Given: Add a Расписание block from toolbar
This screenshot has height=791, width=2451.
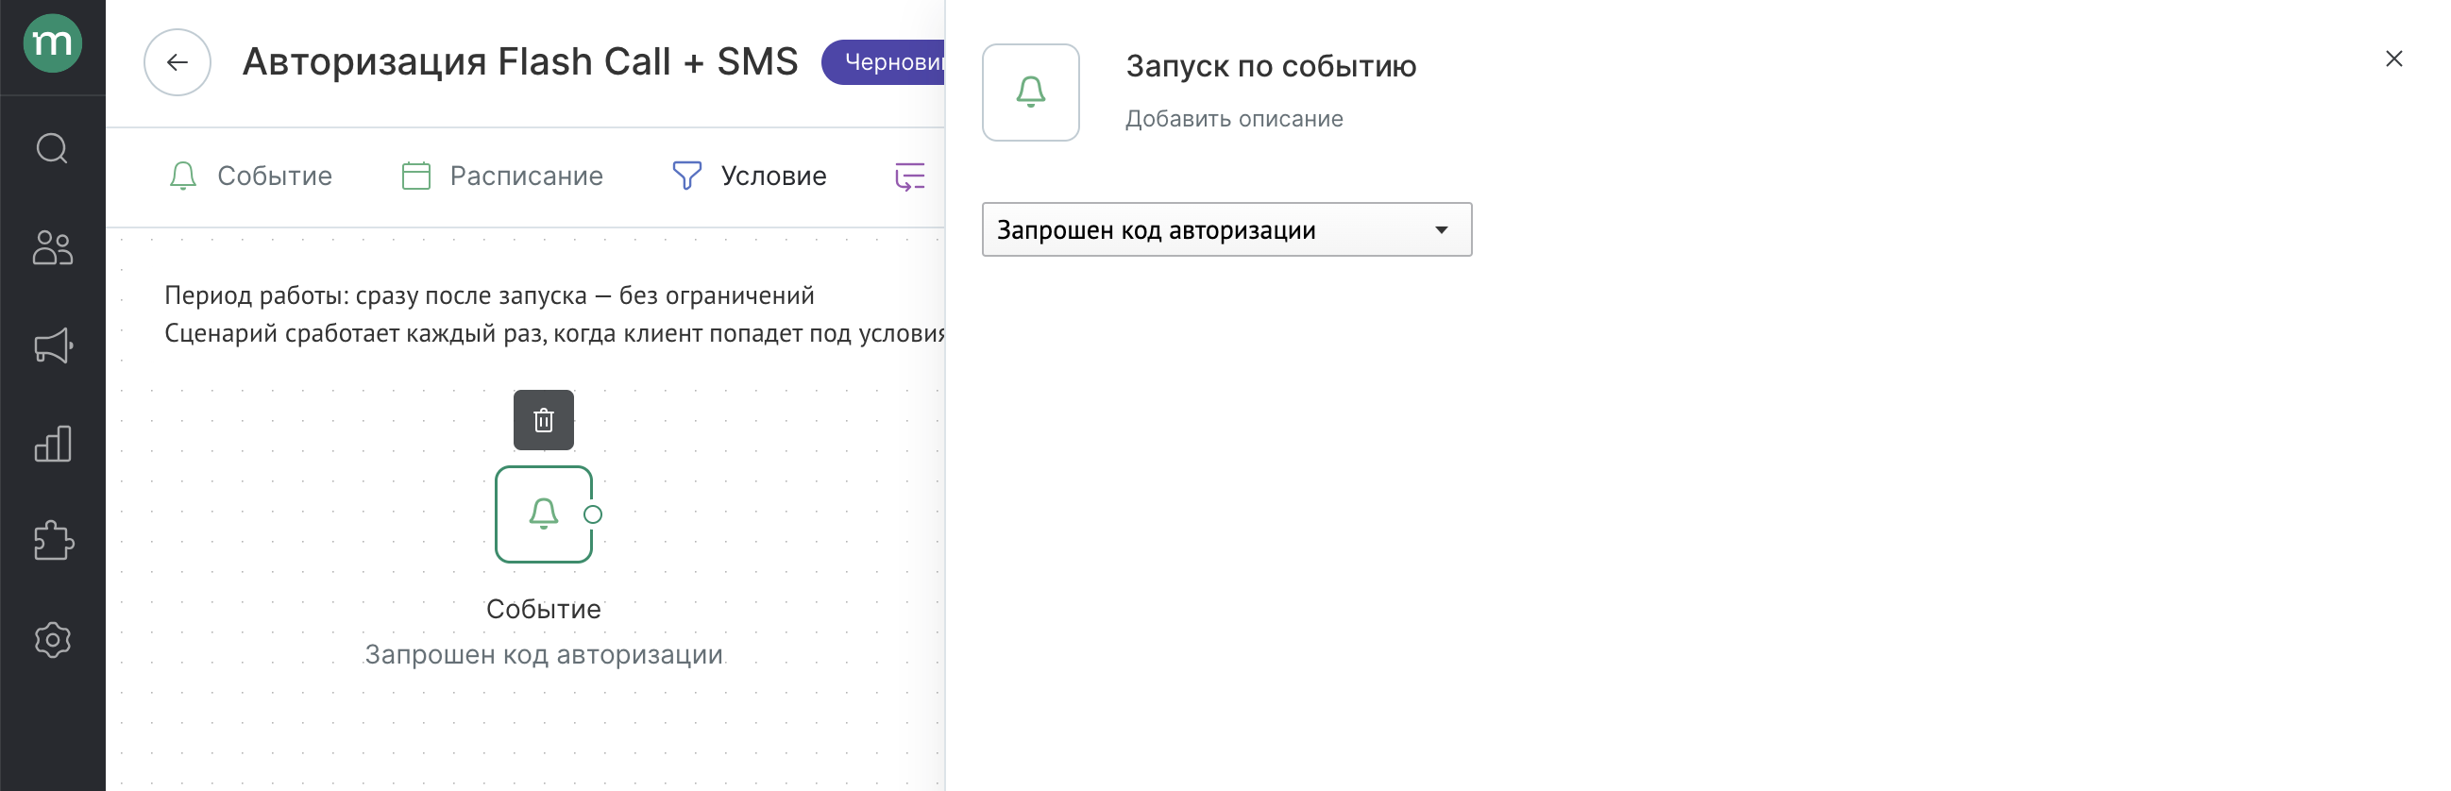Looking at the screenshot, I should 501,176.
